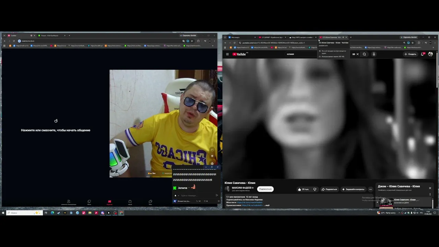Open the mail.ru bookmark in left browser
Viewport: 439px width, 247px height.
tap(21, 46)
